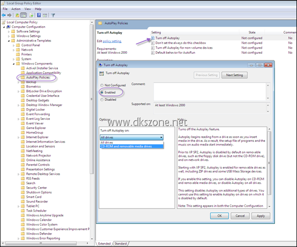Screen dimensions: 297x247
Task: Click the Up one level folder icon
Action: click(x=17, y=15)
